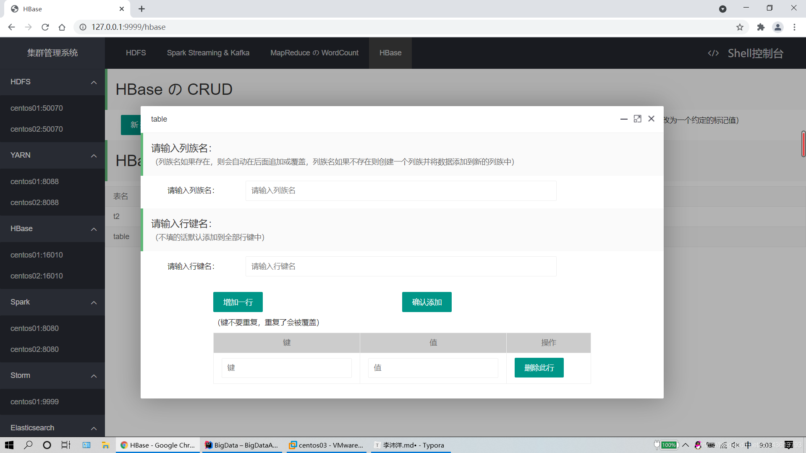Switch to BigData IntelliJ window
Image resolution: width=806 pixels, height=453 pixels.
[242, 445]
